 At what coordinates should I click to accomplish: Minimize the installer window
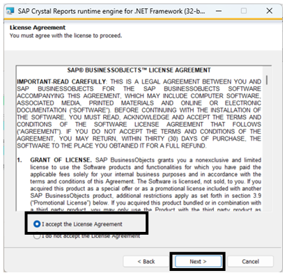tap(219, 11)
